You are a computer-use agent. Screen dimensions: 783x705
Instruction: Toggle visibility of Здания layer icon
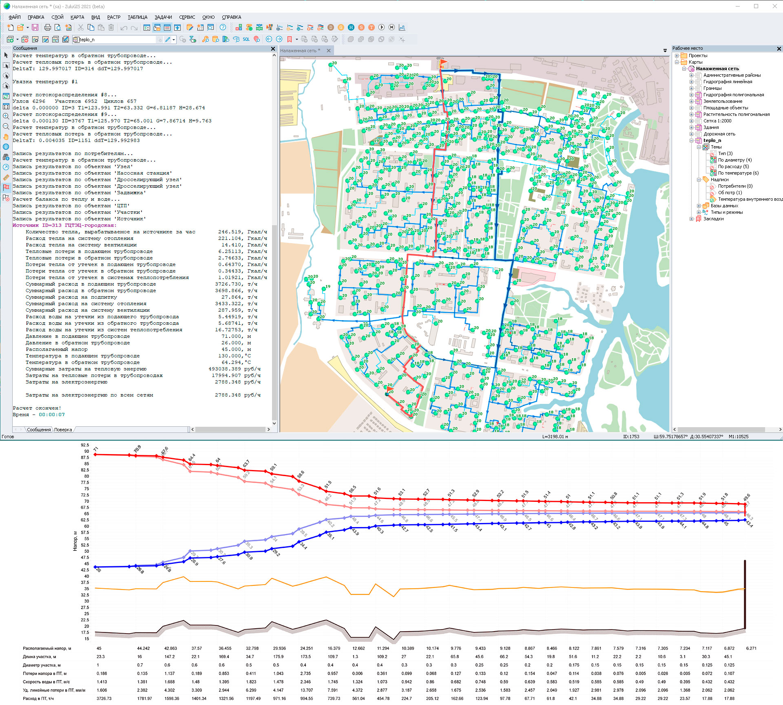coord(698,127)
